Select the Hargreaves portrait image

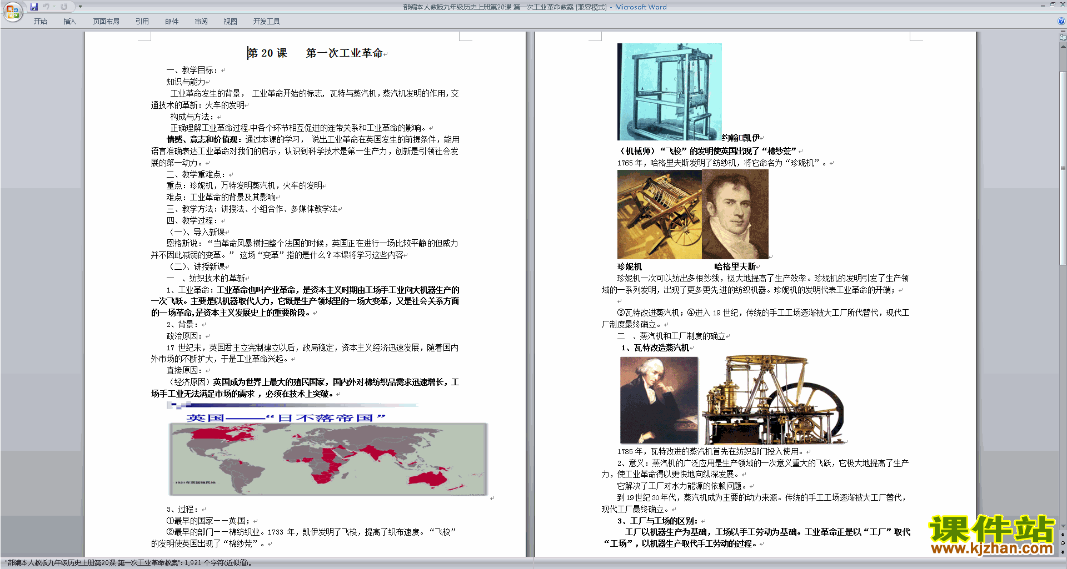[735, 214]
